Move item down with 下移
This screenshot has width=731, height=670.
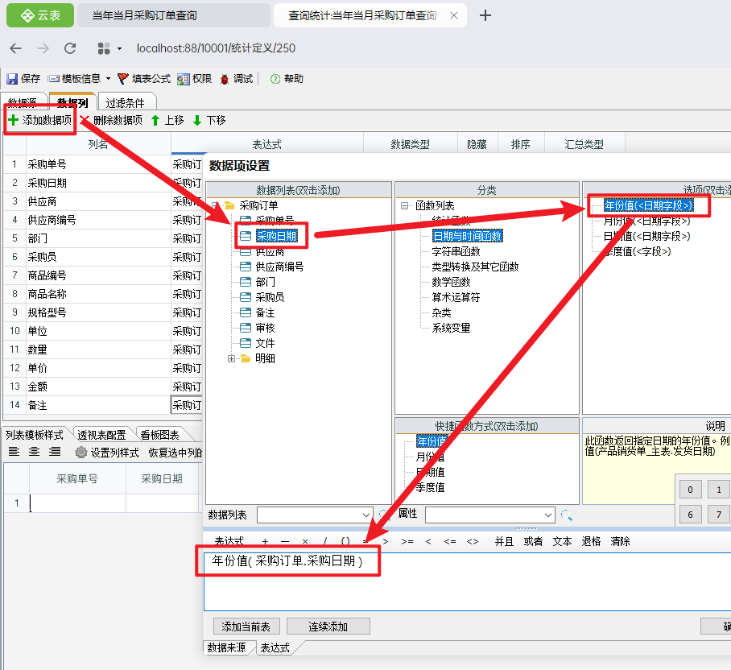(209, 120)
